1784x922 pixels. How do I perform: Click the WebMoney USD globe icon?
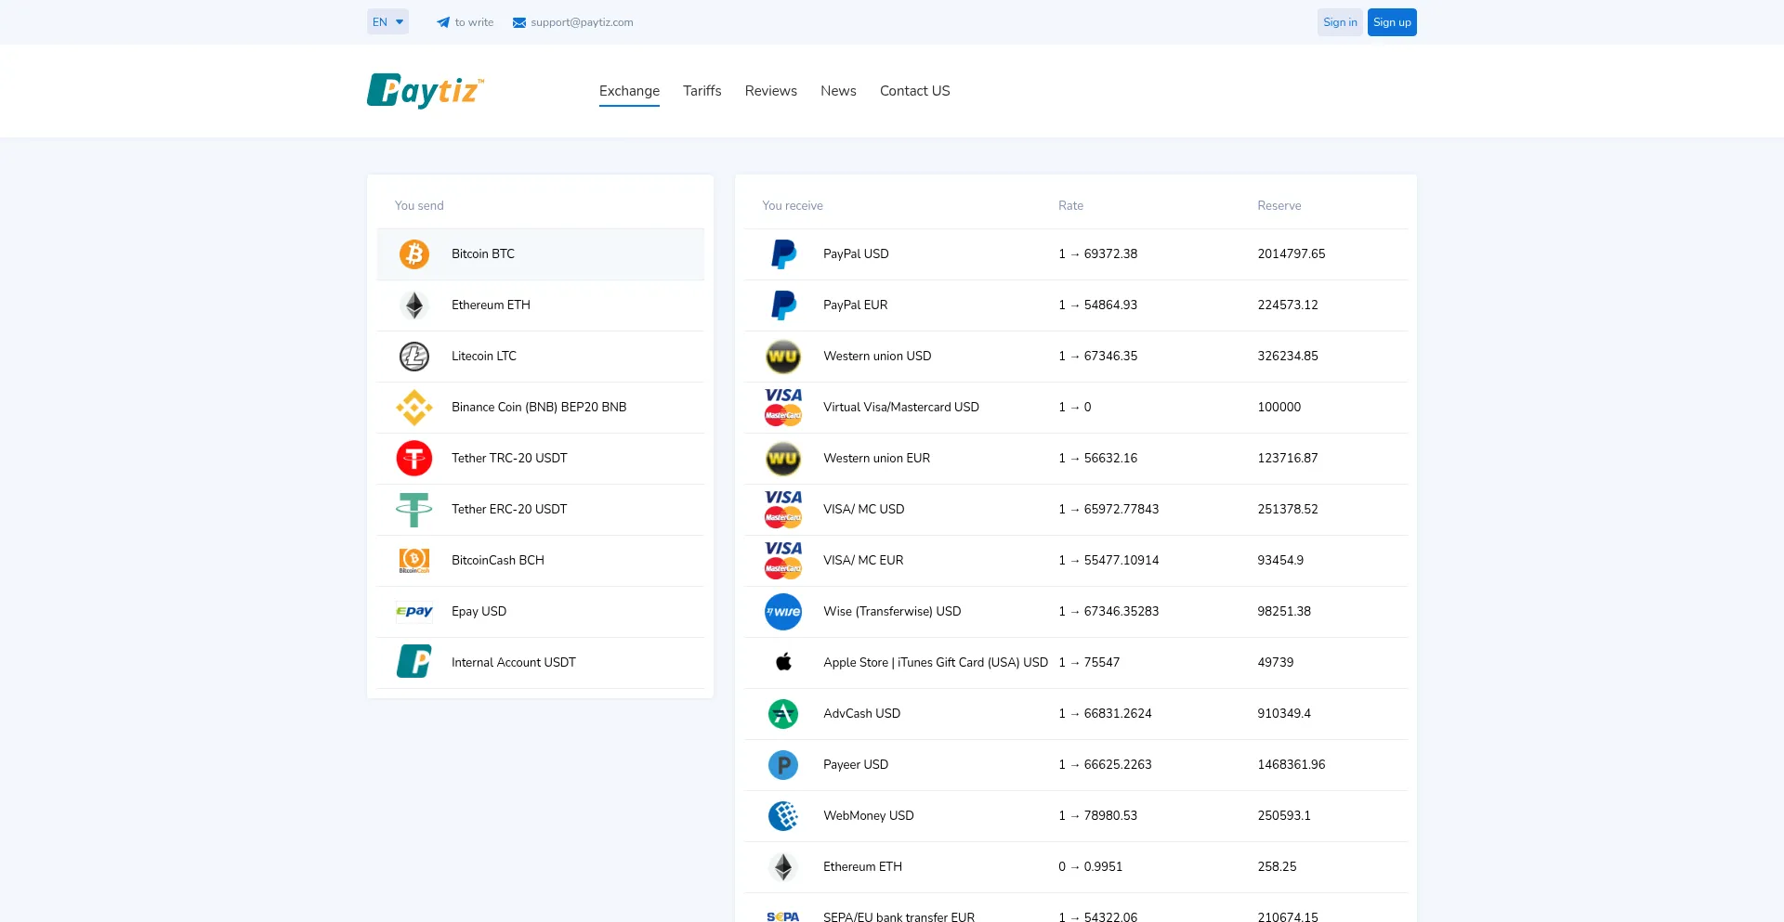pyautogui.click(x=783, y=816)
